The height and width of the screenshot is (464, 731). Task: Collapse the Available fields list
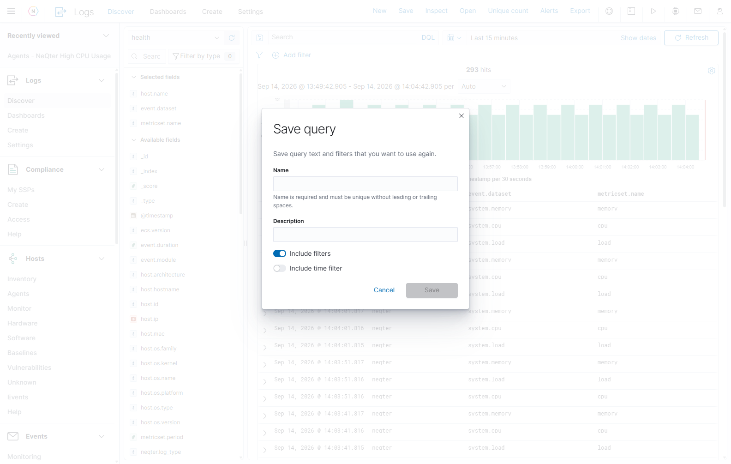(134, 140)
